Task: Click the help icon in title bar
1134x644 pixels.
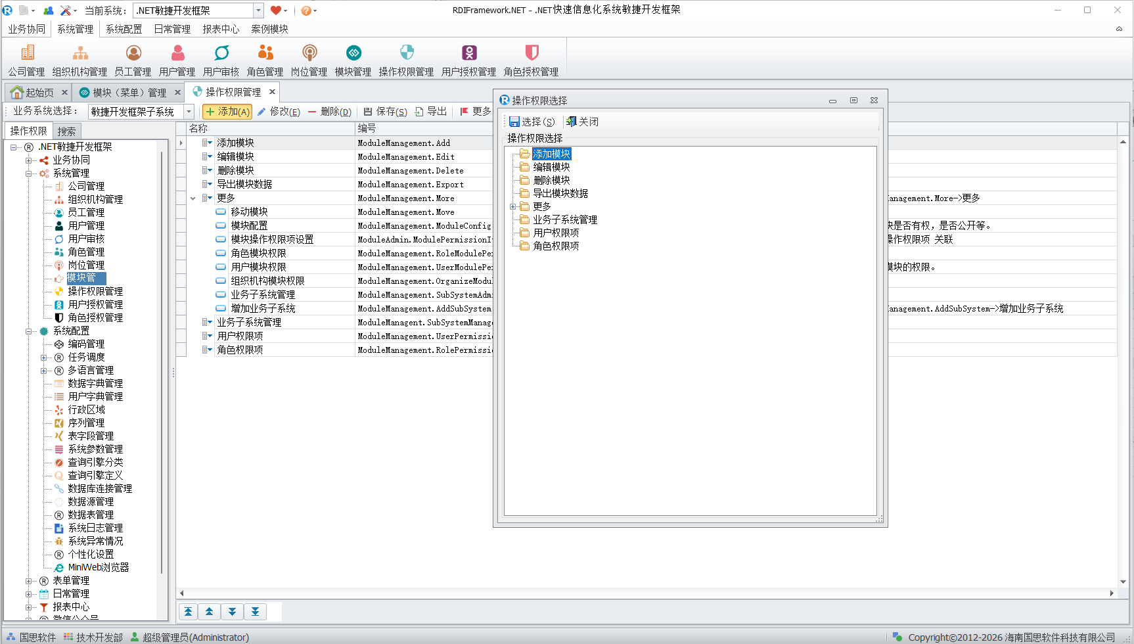Action: click(306, 11)
